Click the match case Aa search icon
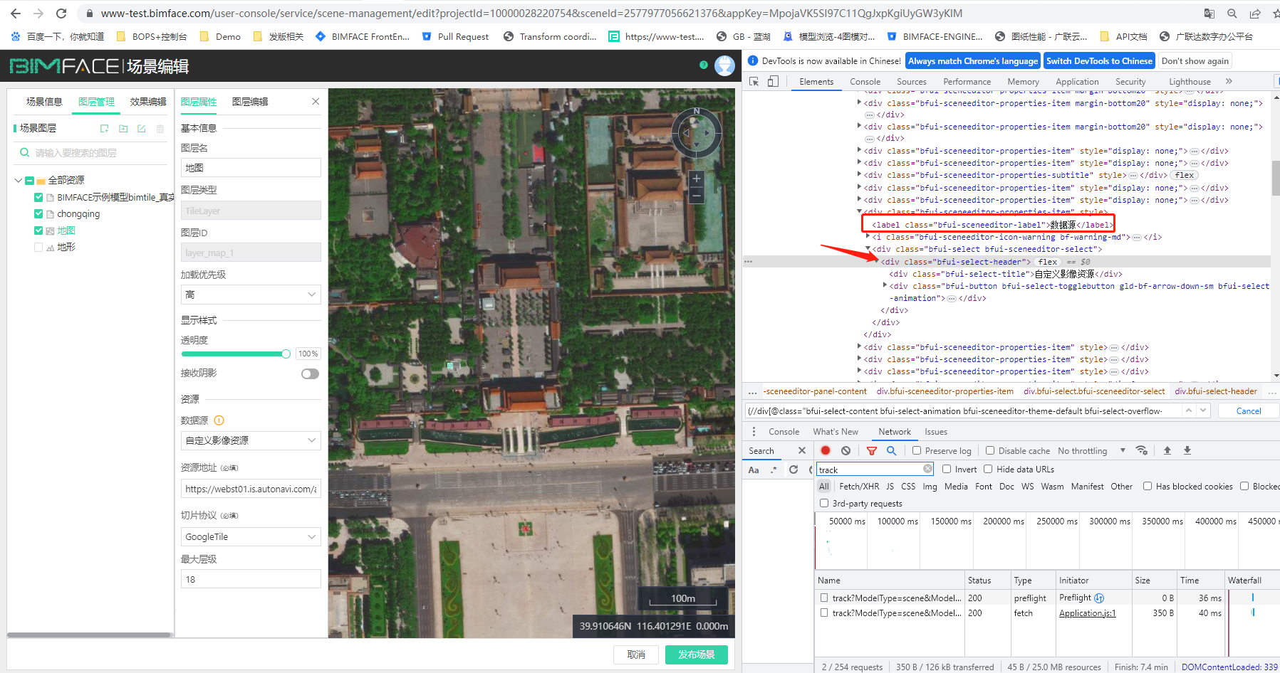The image size is (1280, 673). (754, 470)
